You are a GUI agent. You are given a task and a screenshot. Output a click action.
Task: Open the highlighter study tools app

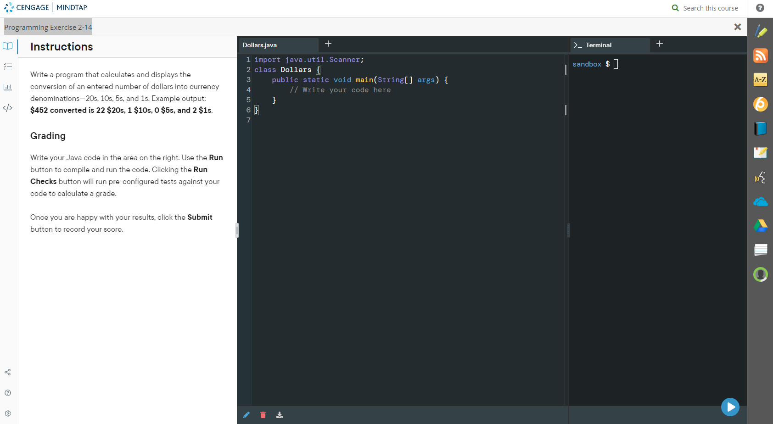pos(761,32)
